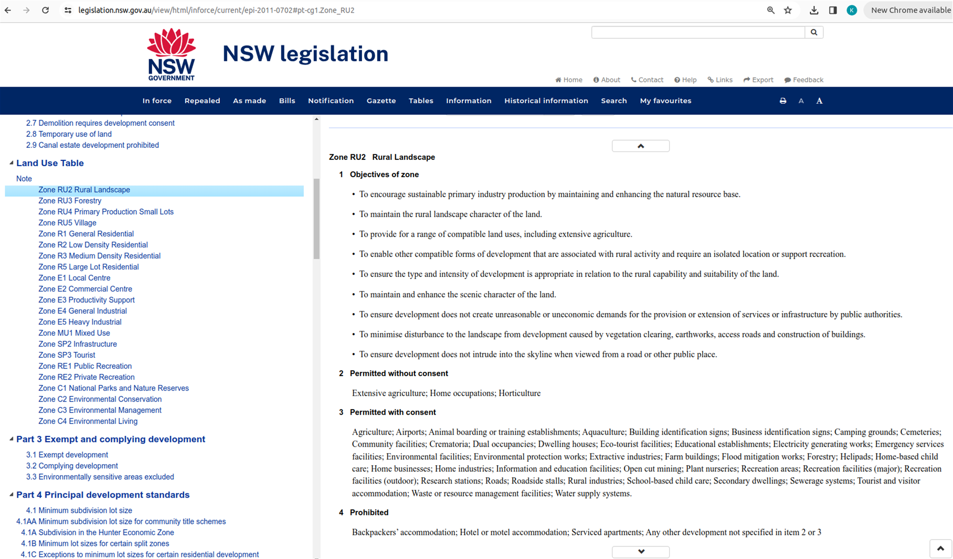Collapse Part 4 Principal development standards
The height and width of the screenshot is (559, 953).
click(11, 494)
